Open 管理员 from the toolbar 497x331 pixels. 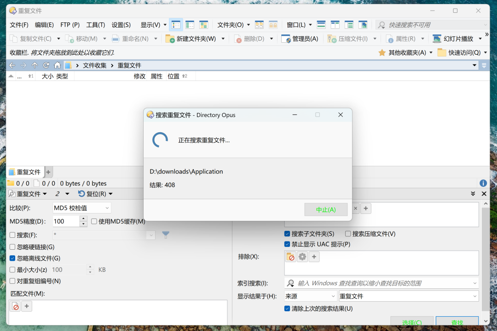point(300,39)
